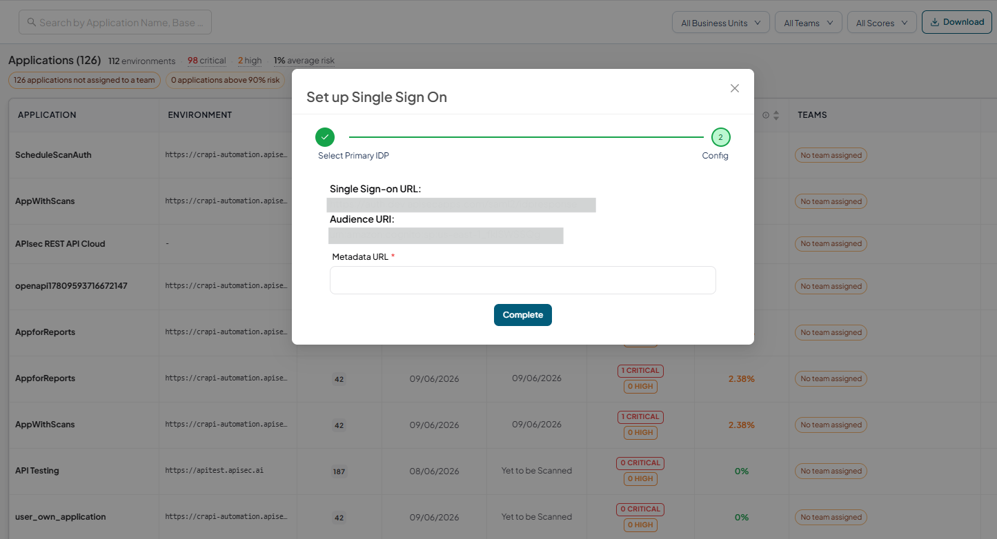Click the search magnifier icon

[31, 22]
